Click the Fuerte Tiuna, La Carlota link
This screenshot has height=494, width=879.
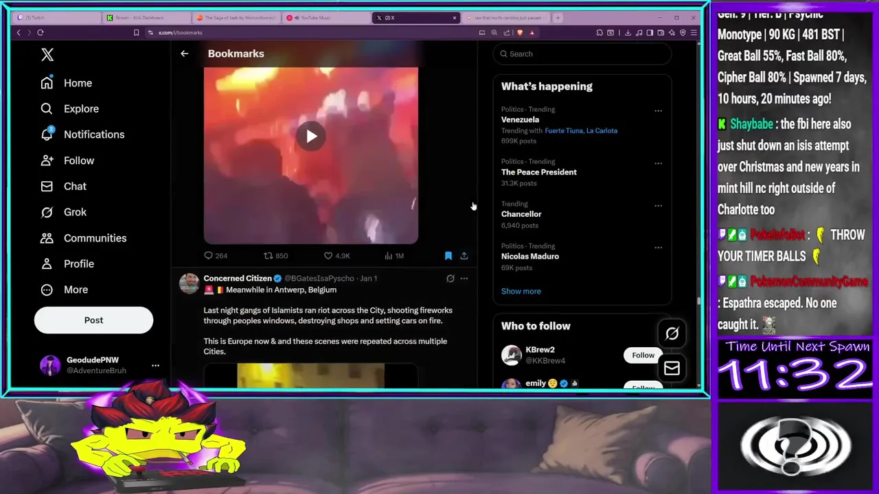coord(581,130)
